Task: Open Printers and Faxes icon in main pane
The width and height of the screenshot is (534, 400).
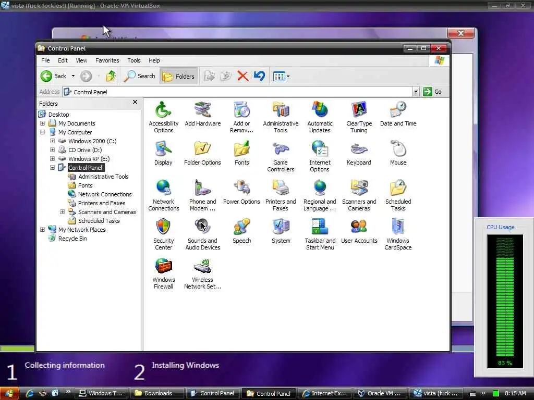Action: pyautogui.click(x=281, y=195)
